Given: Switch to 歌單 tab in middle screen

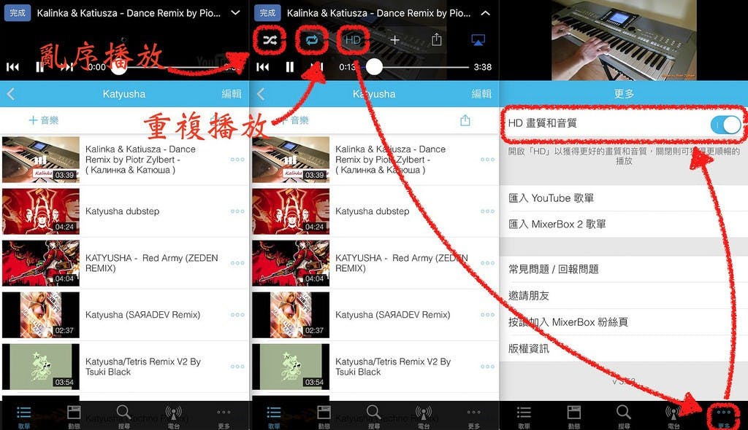Looking at the screenshot, I should (274, 417).
